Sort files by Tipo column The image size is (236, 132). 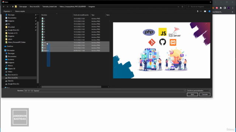[x=93, y=15]
